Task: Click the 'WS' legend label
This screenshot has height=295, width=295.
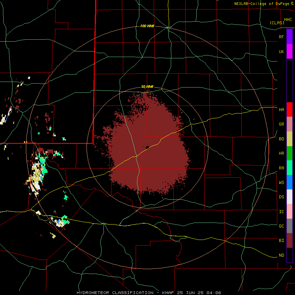Action: point(281,182)
